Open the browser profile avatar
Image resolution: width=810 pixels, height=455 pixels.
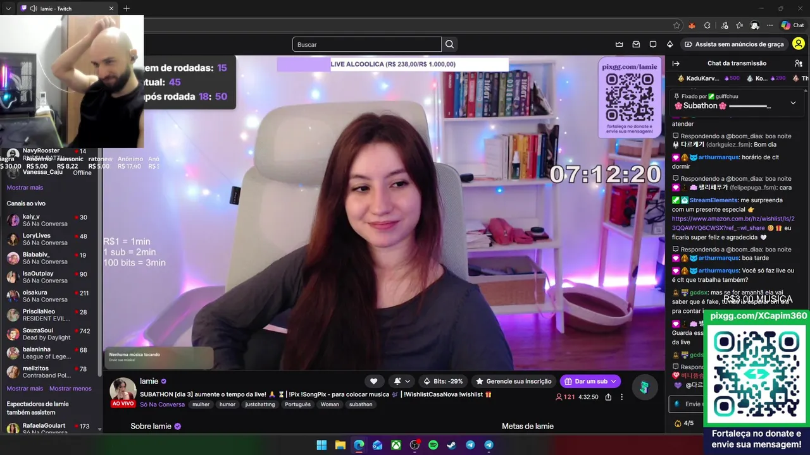click(755, 25)
